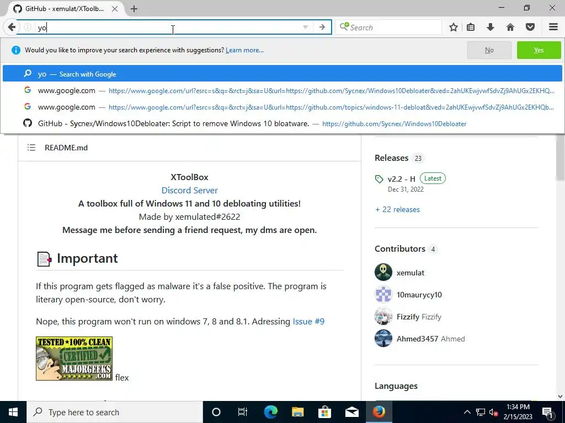
Task: Open the Firefox hamburger menu
Action: [x=553, y=27]
